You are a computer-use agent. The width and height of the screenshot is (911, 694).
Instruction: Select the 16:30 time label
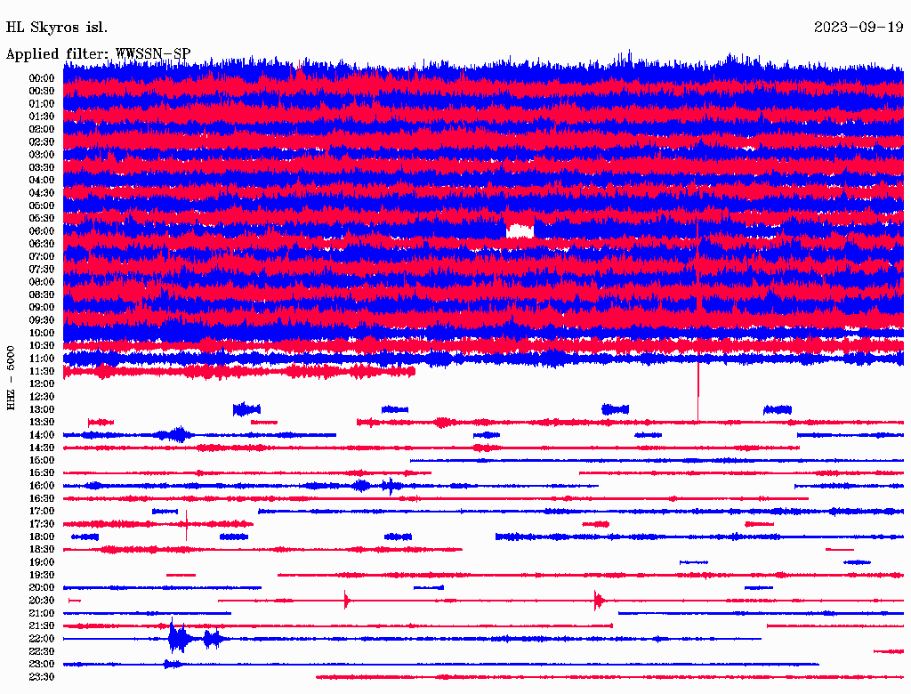(x=42, y=498)
